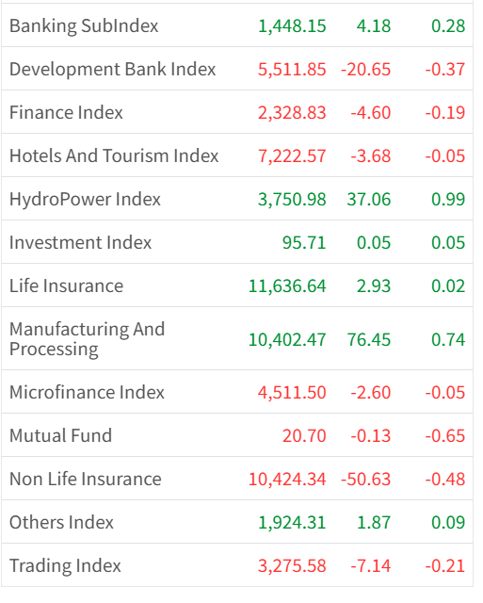This screenshot has width=483, height=603.
Task: Click HydroPower value 3,750.98
Action: (x=292, y=200)
